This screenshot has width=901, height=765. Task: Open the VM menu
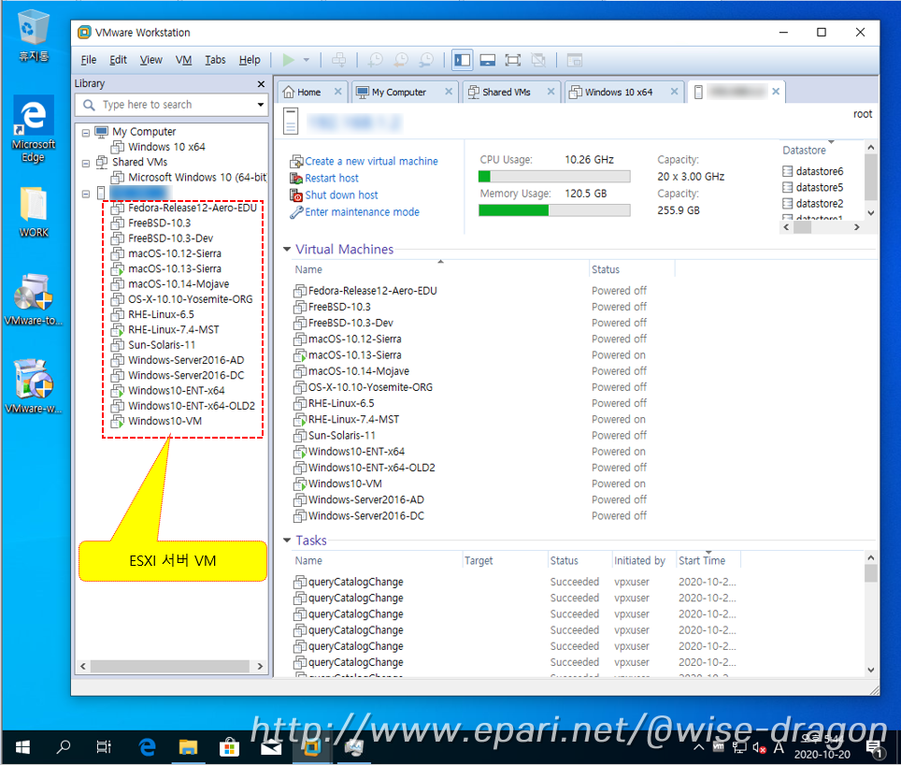(x=183, y=60)
